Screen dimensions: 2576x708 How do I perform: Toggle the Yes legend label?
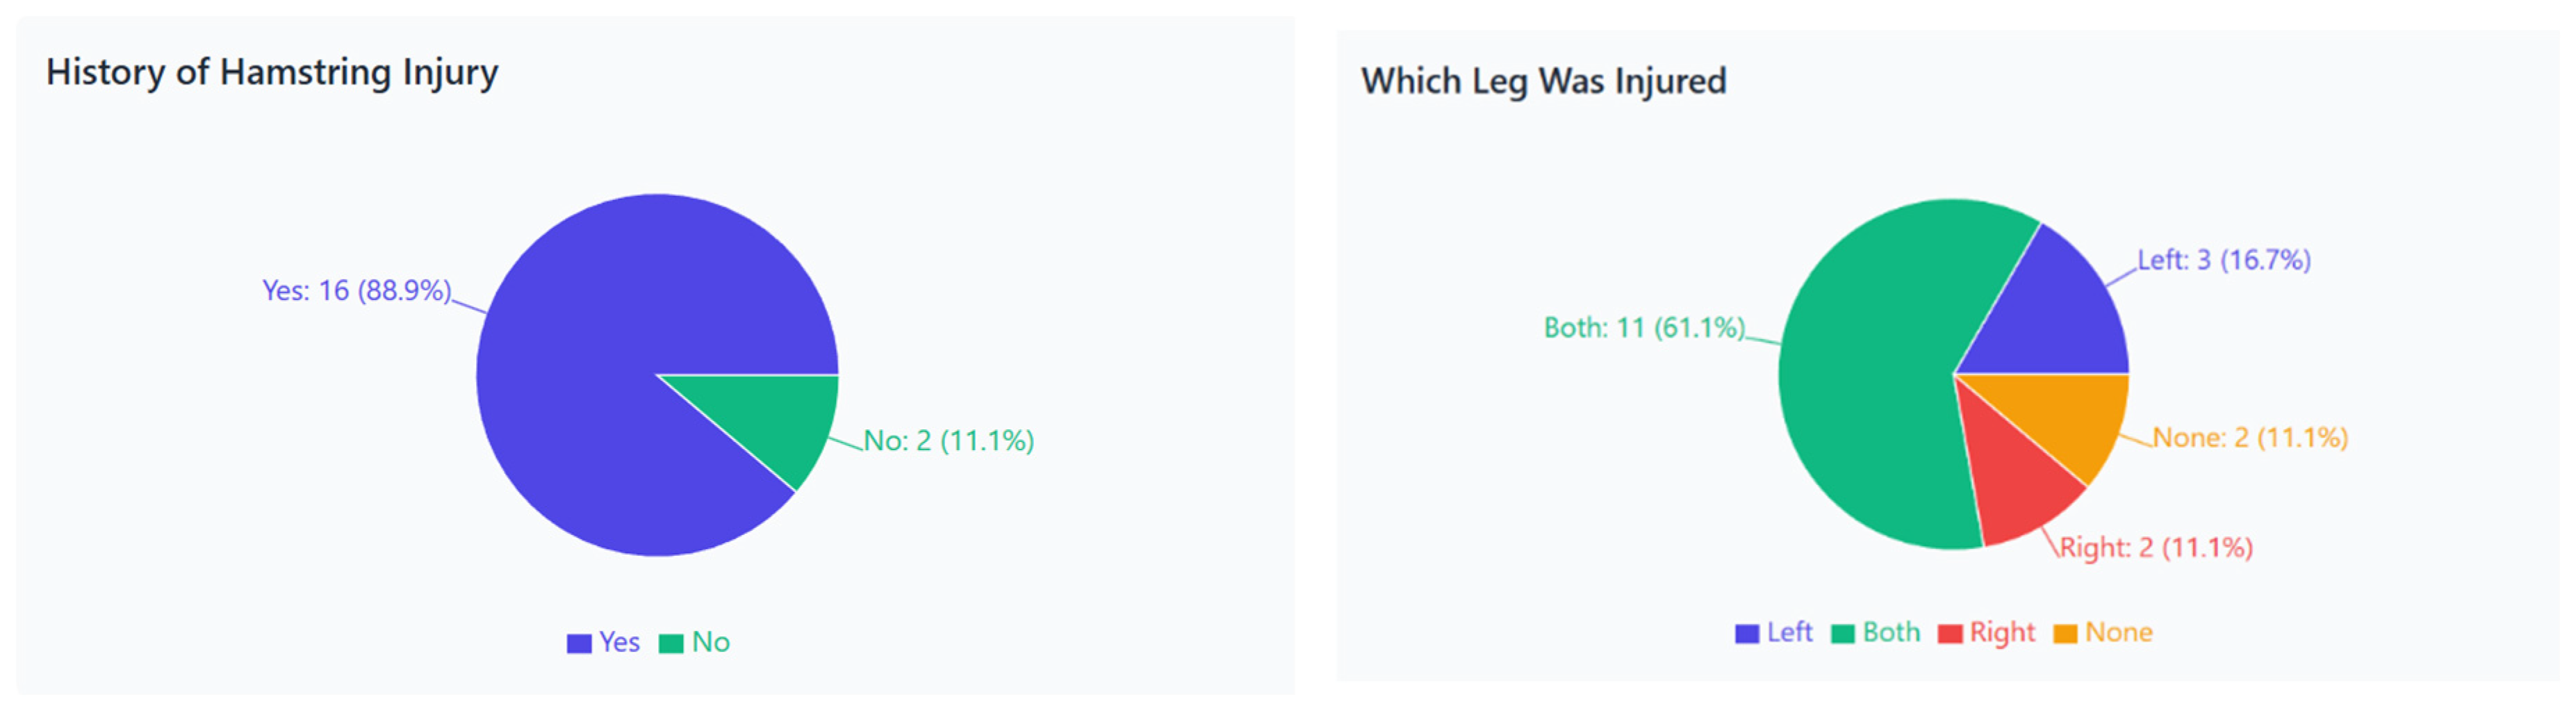coord(619,642)
